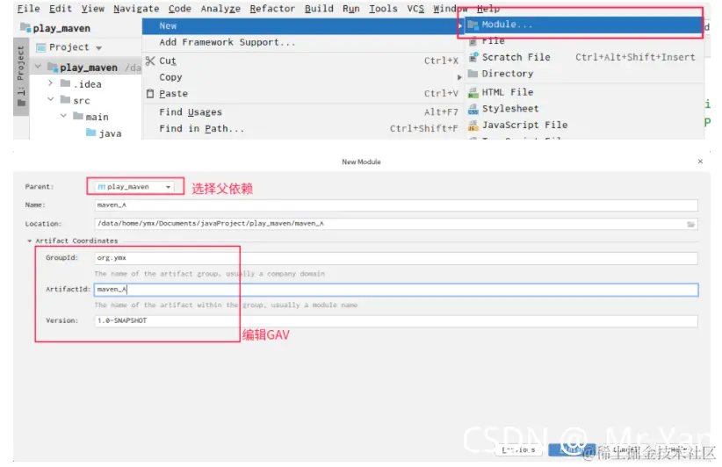
Task: Click the Scratch File icon
Action: [x=473, y=57]
